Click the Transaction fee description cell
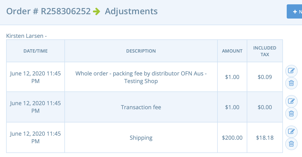The height and width of the screenshot is (157, 302). 141,107
